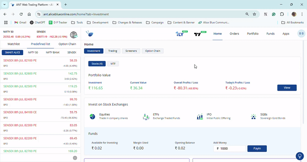Screen dimensions: 307x162
Task: Select the SENSEX predefined list
Action: (x=72, y=52)
